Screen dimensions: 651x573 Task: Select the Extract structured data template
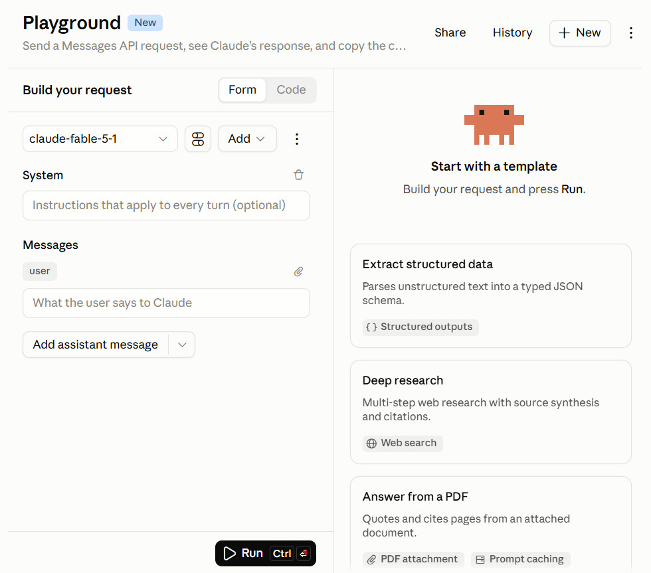point(491,295)
